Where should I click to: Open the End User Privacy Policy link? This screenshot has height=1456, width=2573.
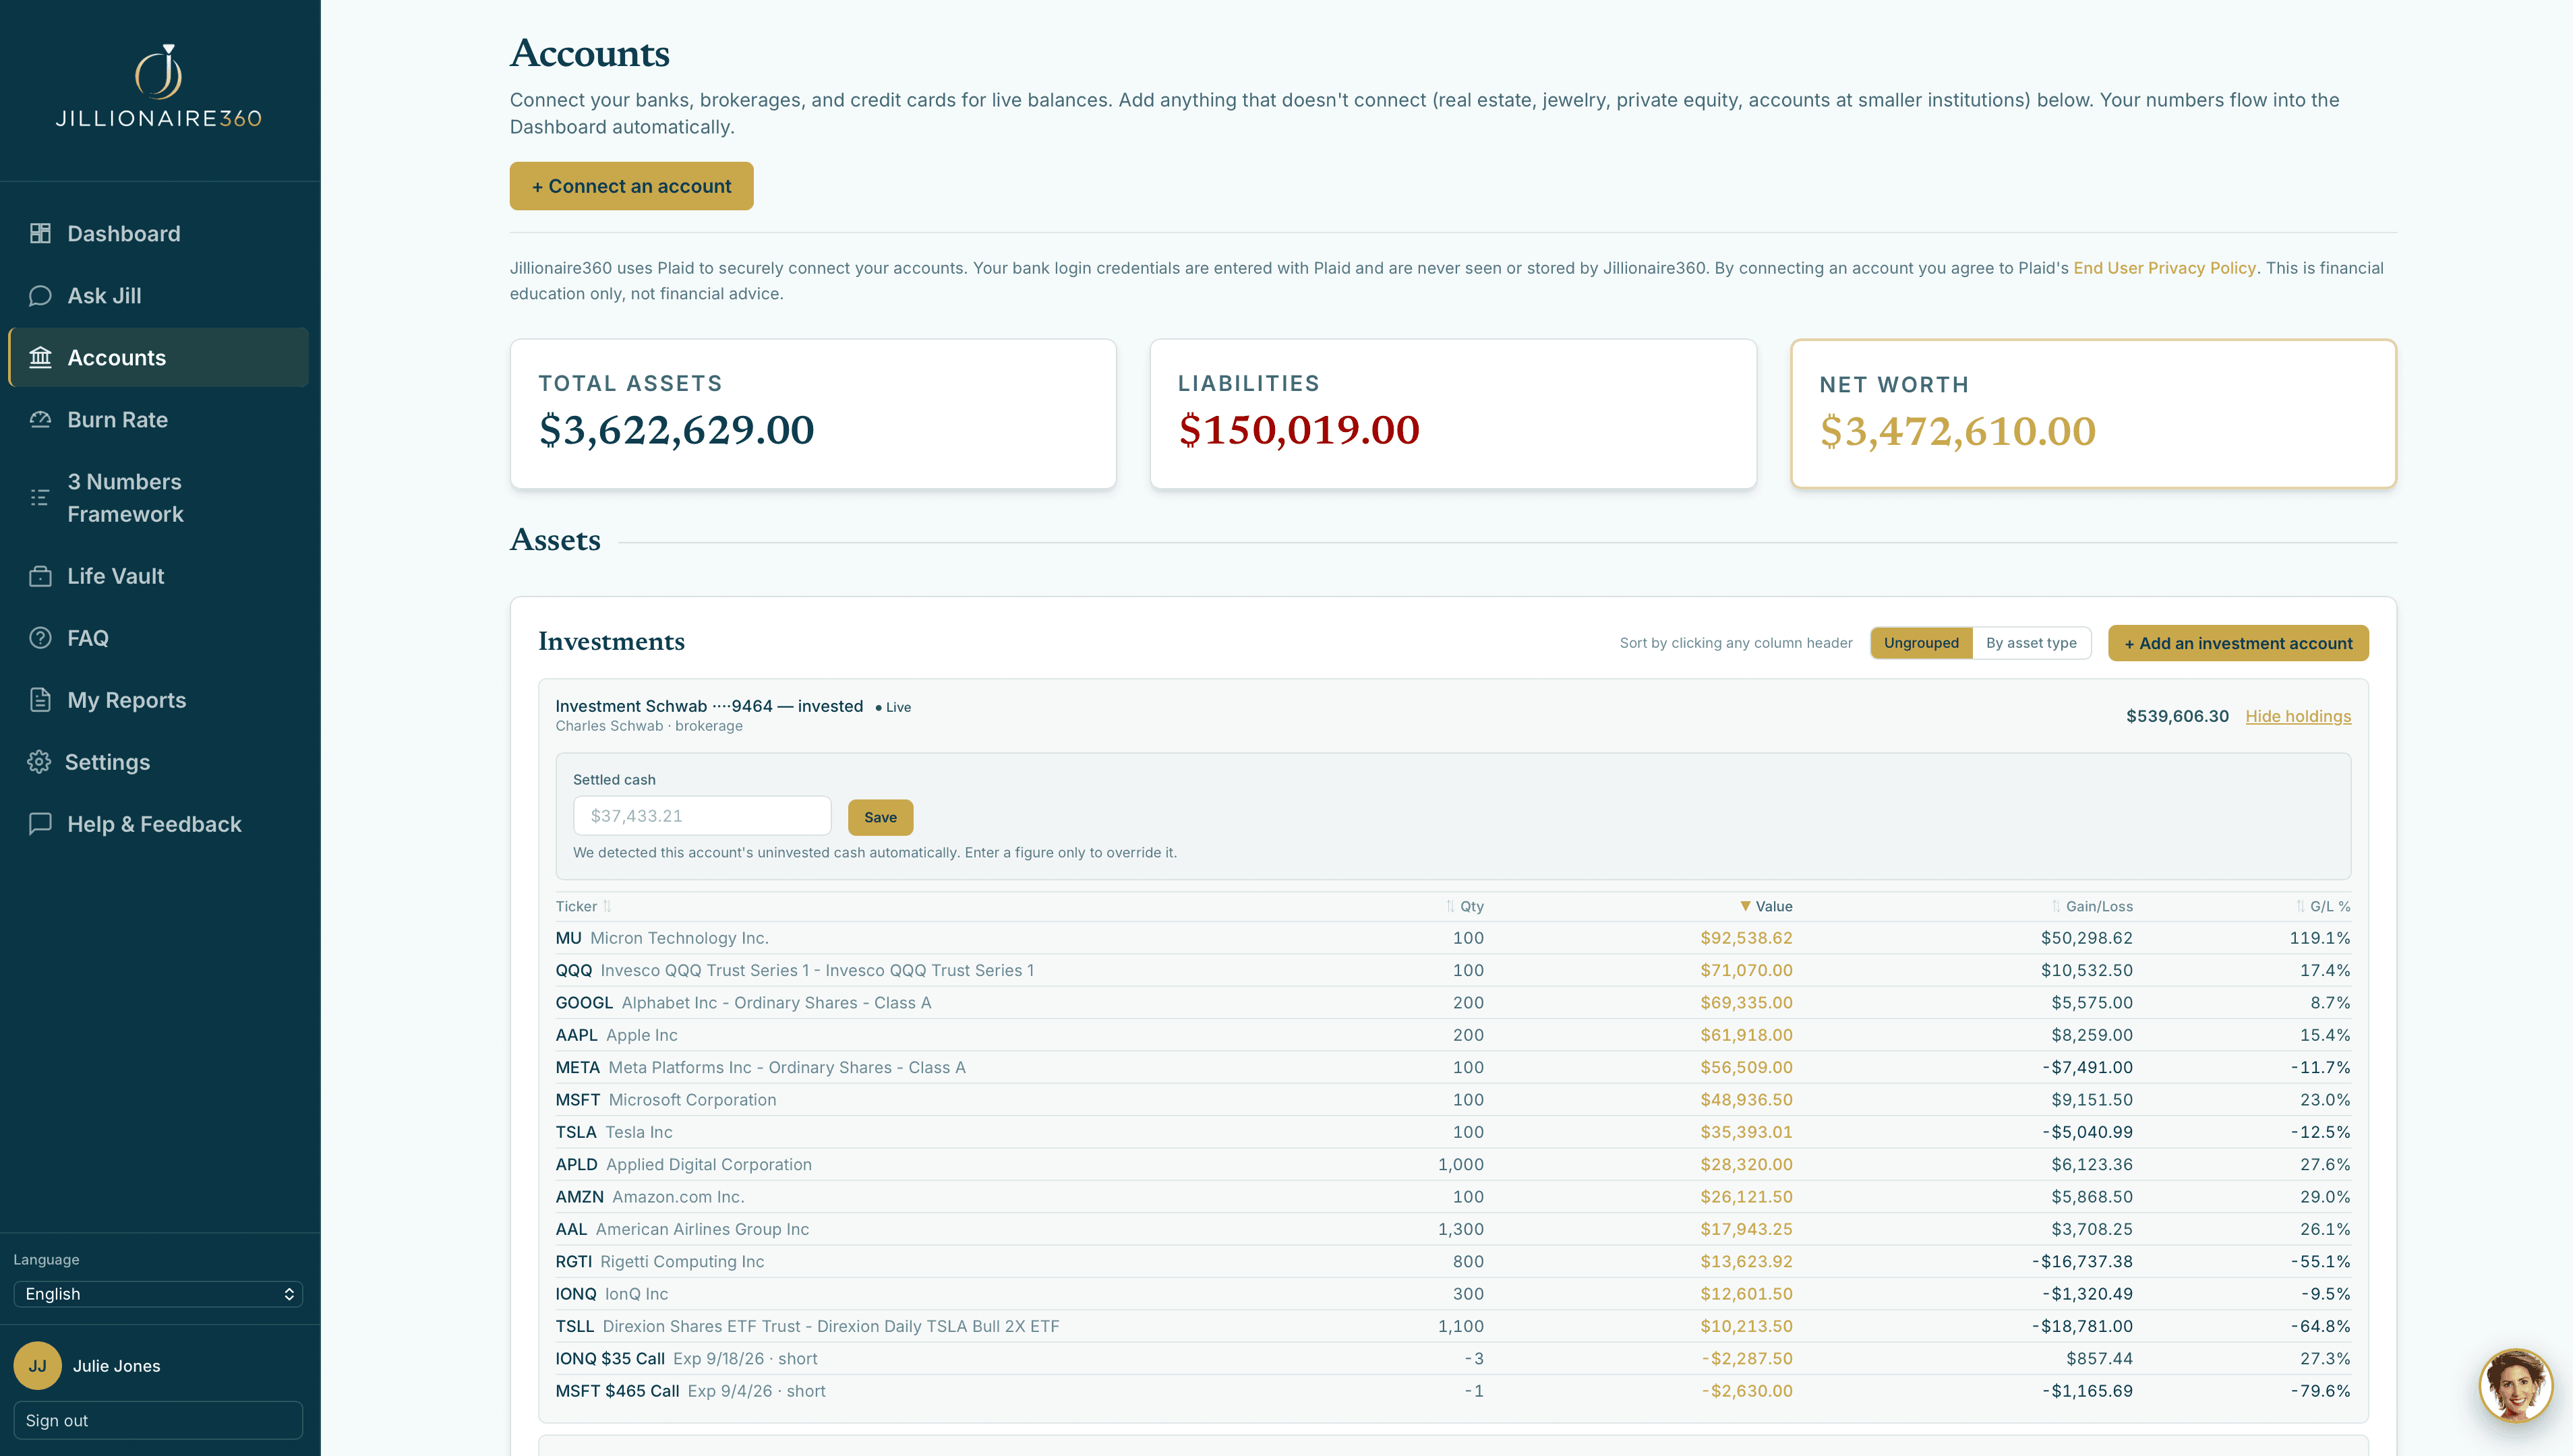(2164, 268)
